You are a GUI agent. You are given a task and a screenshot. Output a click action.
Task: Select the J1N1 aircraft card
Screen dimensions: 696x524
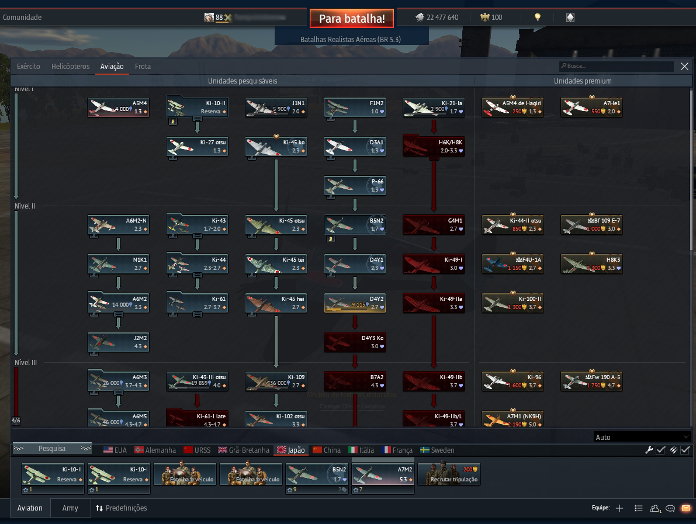coord(276,107)
